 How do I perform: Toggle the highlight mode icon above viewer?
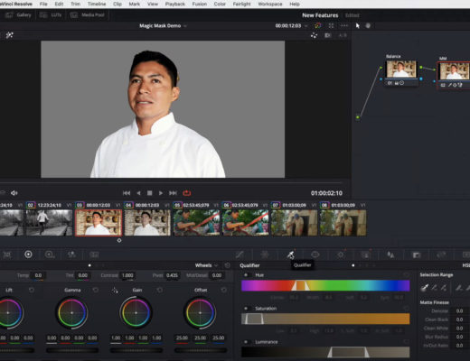(314, 35)
